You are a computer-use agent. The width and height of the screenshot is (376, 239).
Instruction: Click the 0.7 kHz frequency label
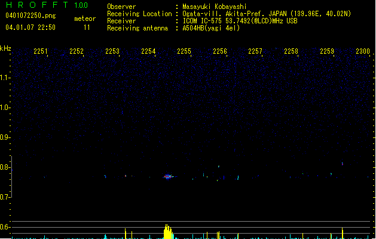(5, 197)
